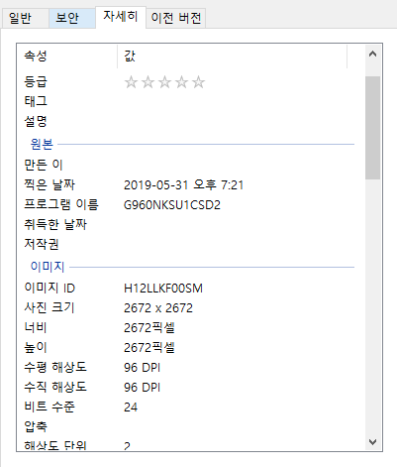Set rating to five stars

click(198, 82)
